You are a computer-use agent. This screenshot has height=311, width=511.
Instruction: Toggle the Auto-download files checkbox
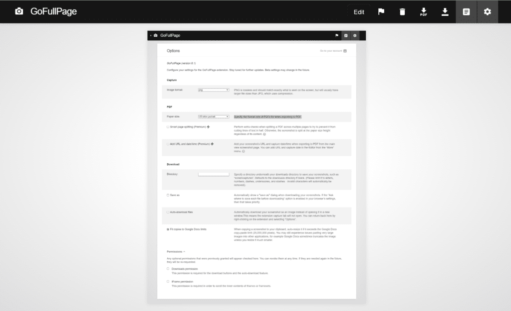click(168, 212)
